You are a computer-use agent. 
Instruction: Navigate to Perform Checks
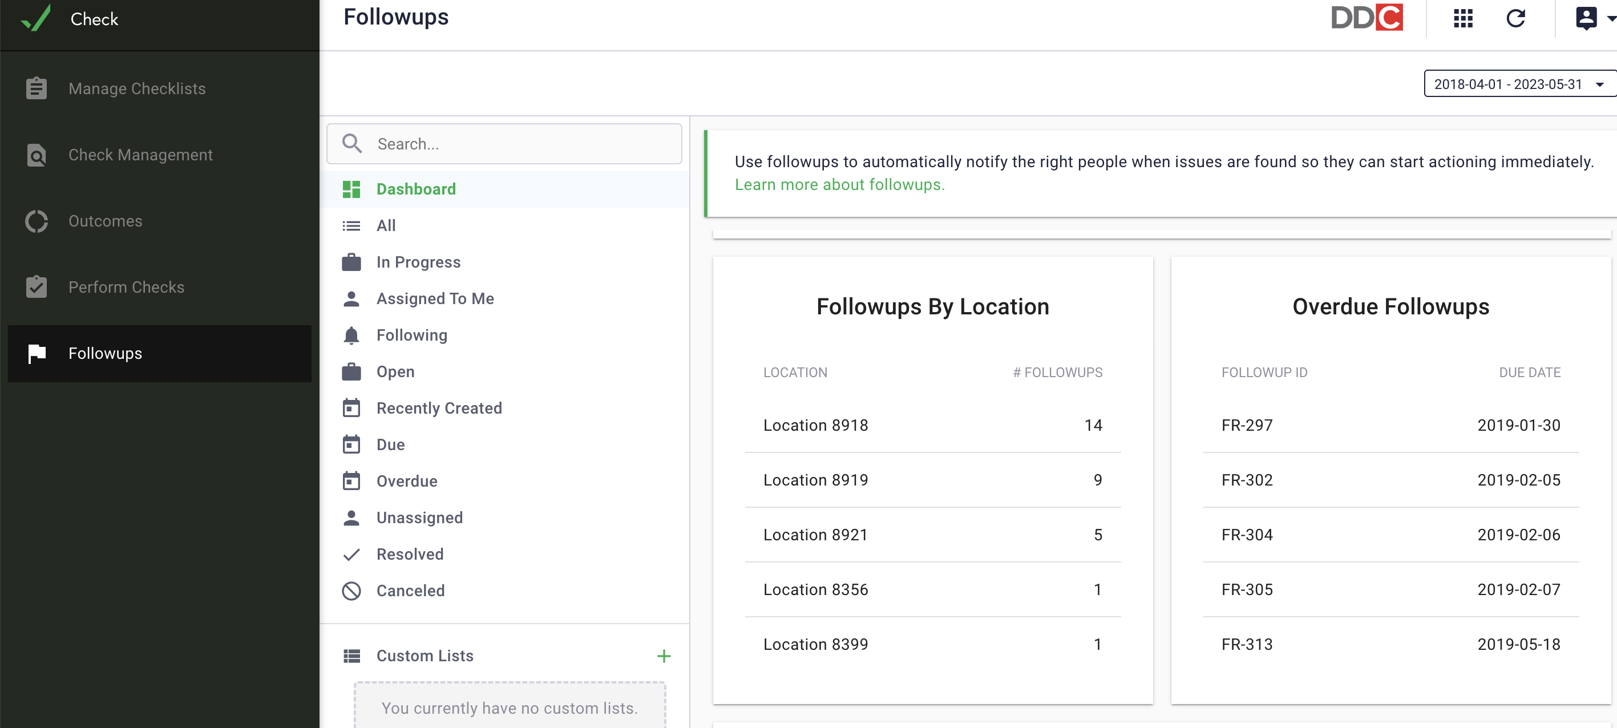tap(159, 287)
